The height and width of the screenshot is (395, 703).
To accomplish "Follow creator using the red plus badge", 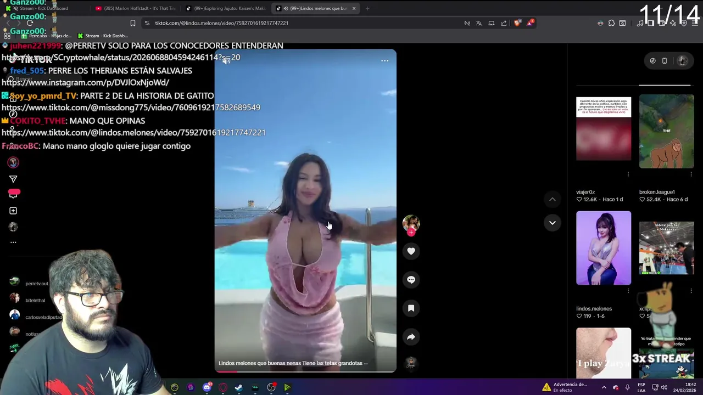I will tap(411, 232).
